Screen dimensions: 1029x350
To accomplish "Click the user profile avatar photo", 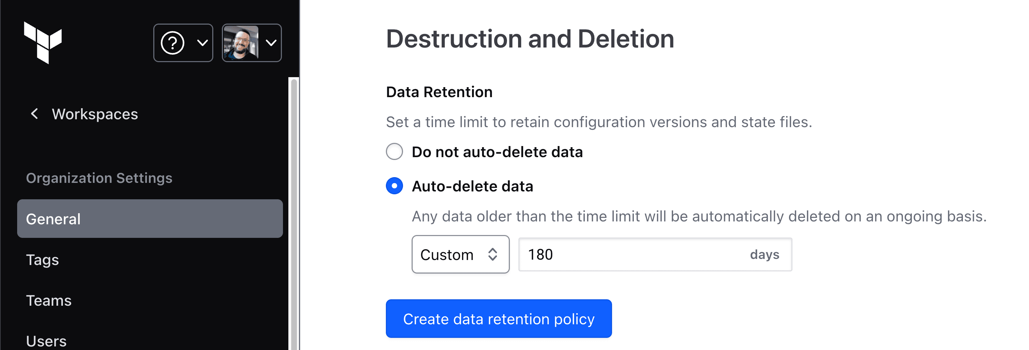I will tap(241, 43).
